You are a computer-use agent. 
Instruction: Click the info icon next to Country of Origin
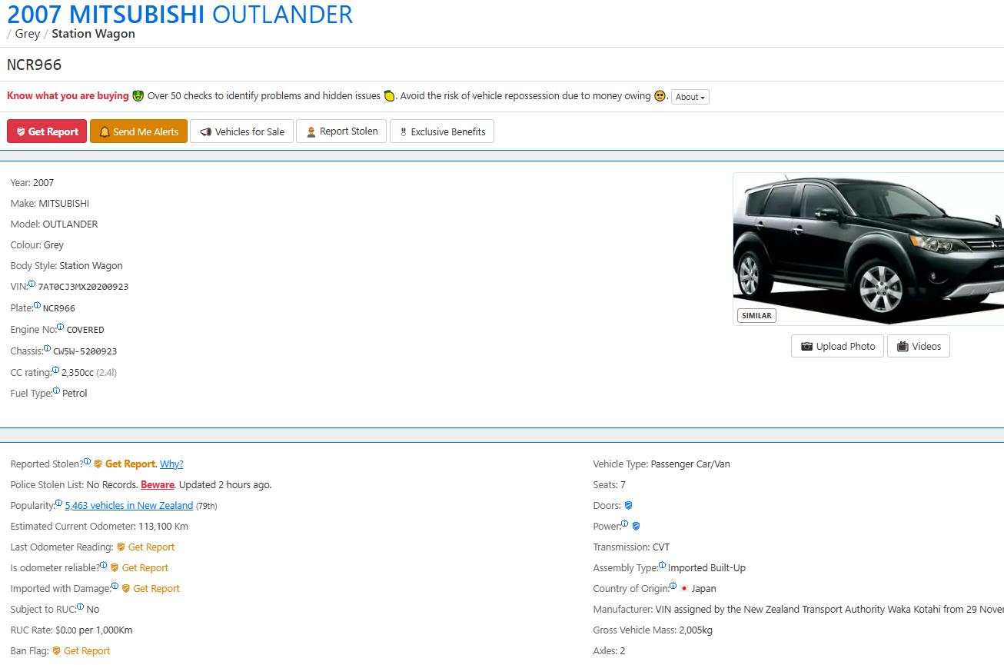tap(673, 586)
